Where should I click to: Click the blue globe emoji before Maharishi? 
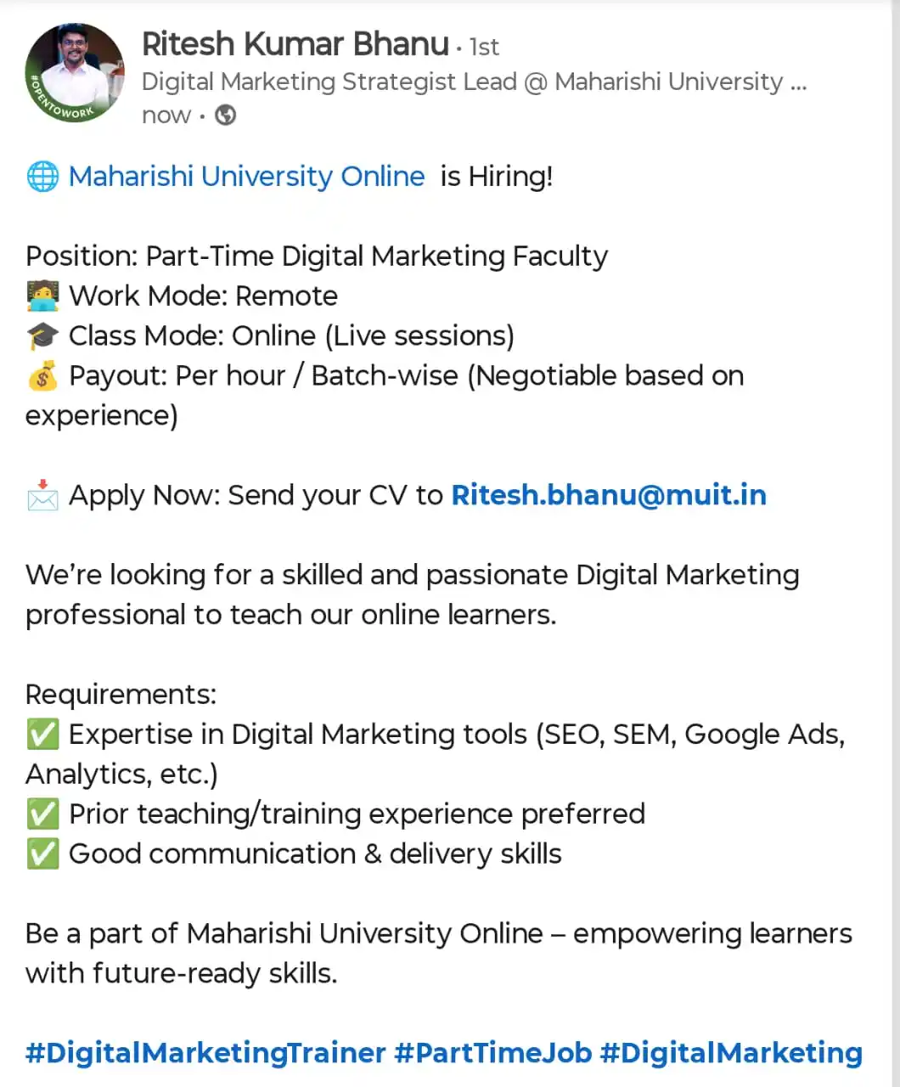(x=42, y=177)
